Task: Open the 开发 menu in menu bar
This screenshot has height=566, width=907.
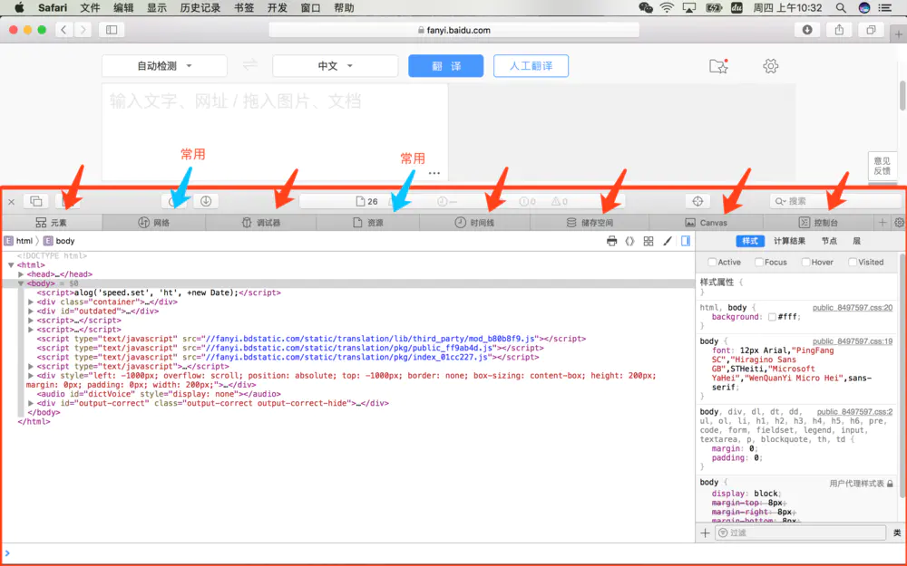Action: (277, 7)
